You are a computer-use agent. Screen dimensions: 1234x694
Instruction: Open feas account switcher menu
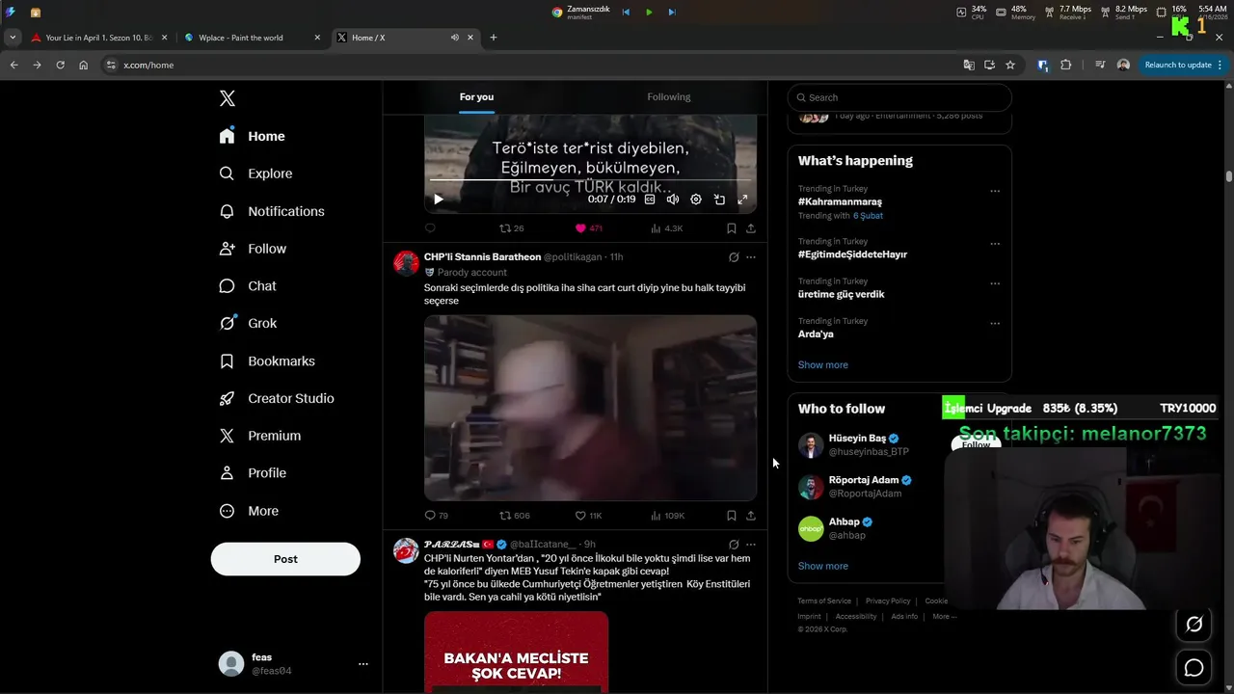point(293,663)
